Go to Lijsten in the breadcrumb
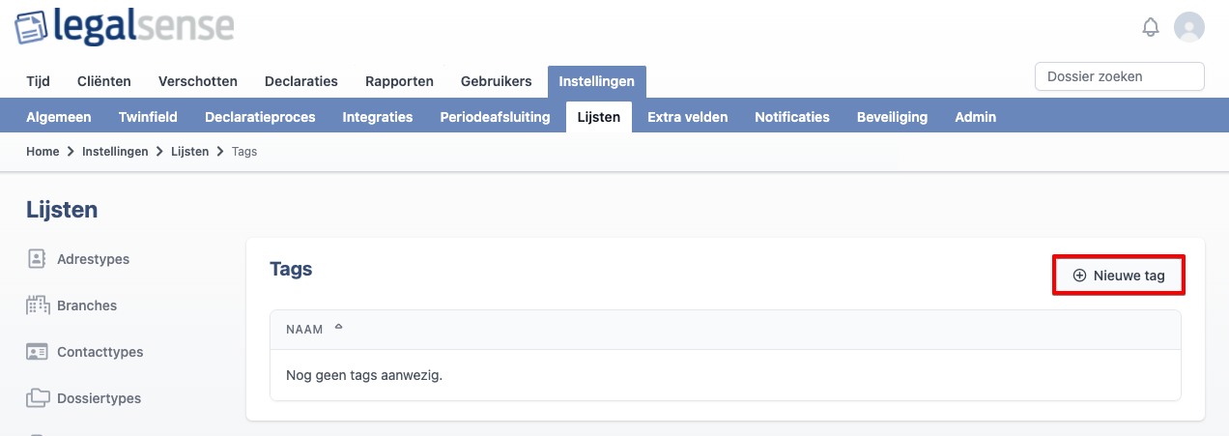Viewport: 1229px width, 436px height. click(189, 152)
